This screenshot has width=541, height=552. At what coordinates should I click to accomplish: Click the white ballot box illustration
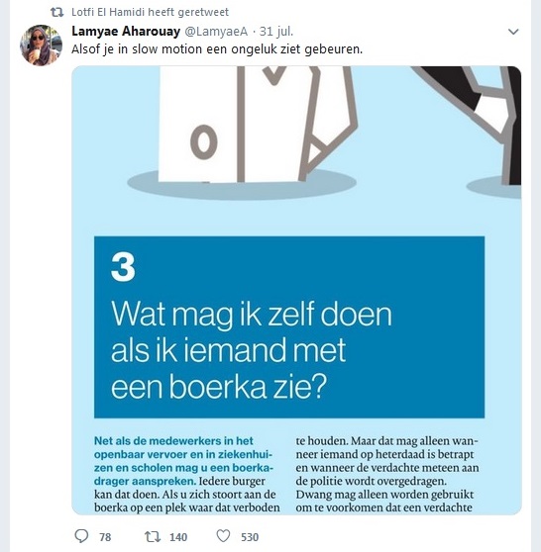(x=258, y=124)
